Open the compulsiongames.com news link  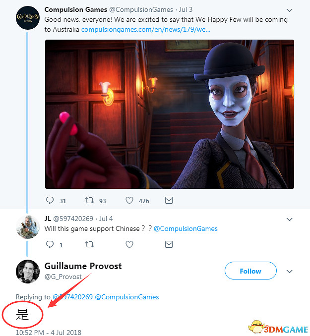pyautogui.click(x=145, y=29)
